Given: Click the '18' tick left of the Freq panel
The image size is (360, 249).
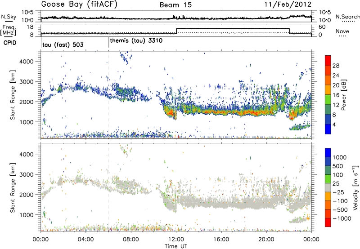Looking at the screenshot, I should pos(30,27).
